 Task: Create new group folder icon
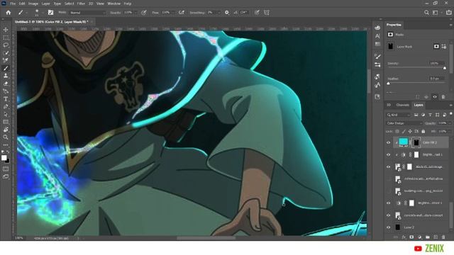point(428,237)
